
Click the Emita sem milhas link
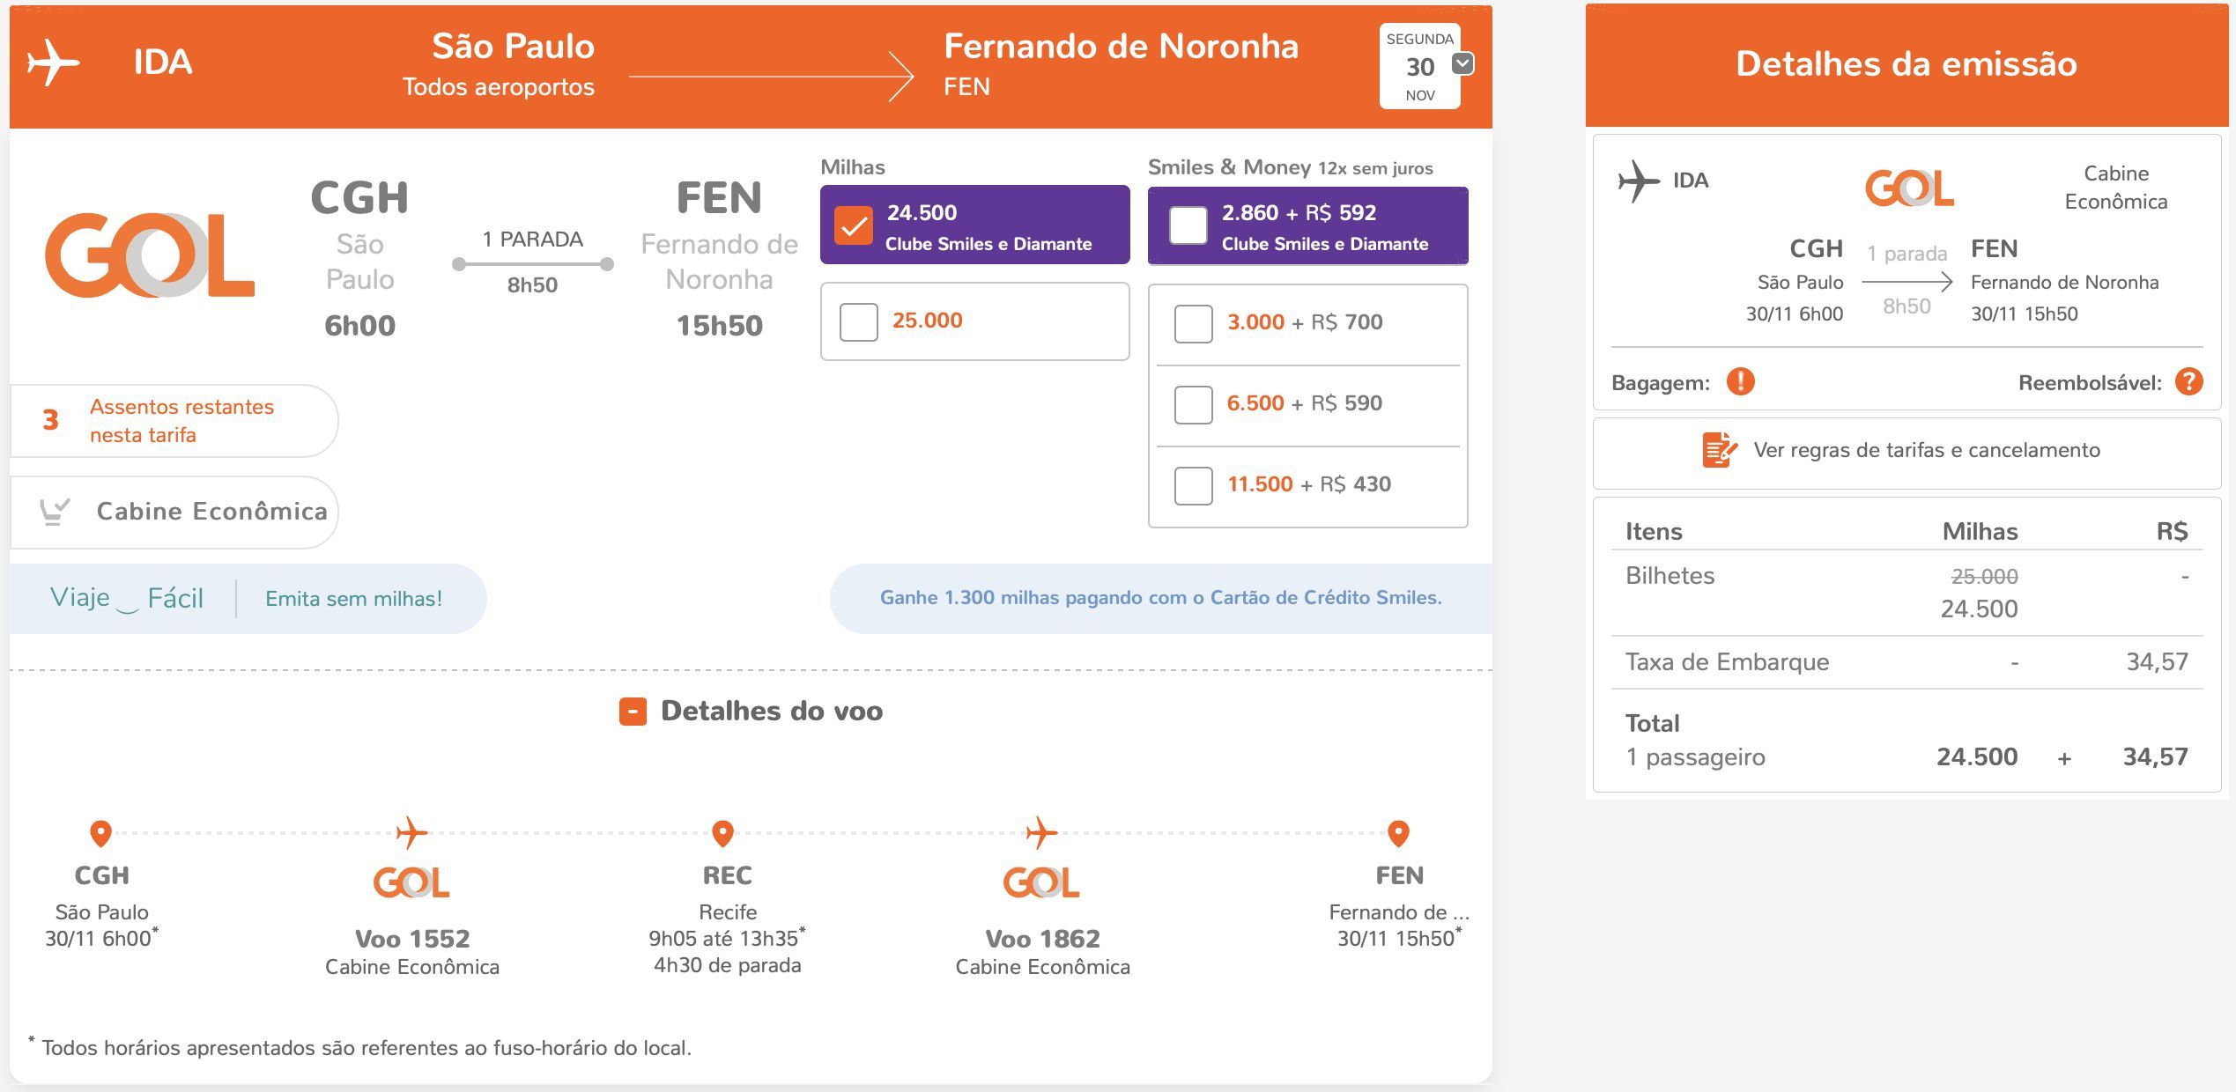click(354, 599)
